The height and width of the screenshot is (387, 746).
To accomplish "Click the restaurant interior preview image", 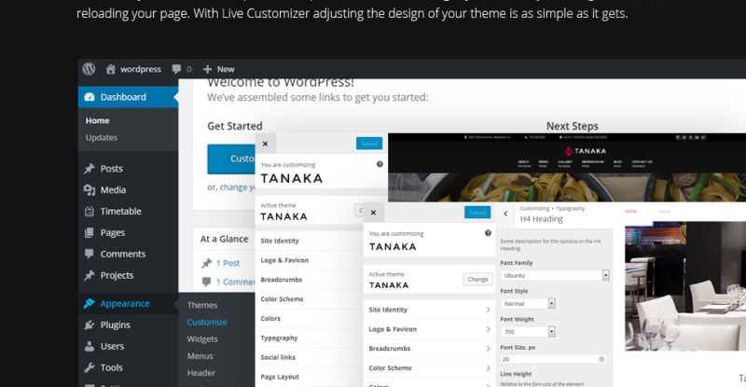I will 685,286.
